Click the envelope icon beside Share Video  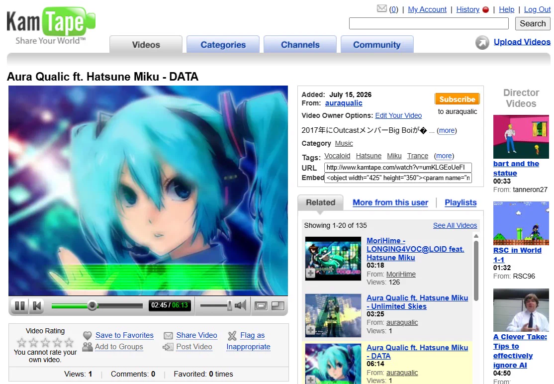click(168, 335)
